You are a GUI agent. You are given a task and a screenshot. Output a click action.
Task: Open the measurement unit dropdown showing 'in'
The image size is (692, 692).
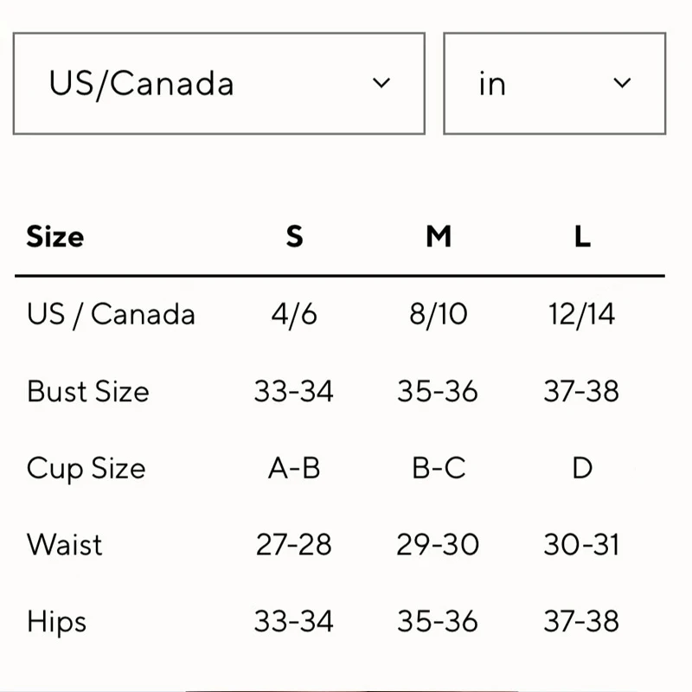(554, 84)
